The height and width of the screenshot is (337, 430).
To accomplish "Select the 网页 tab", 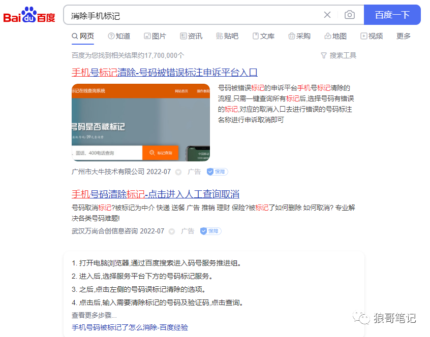I will click(83, 36).
